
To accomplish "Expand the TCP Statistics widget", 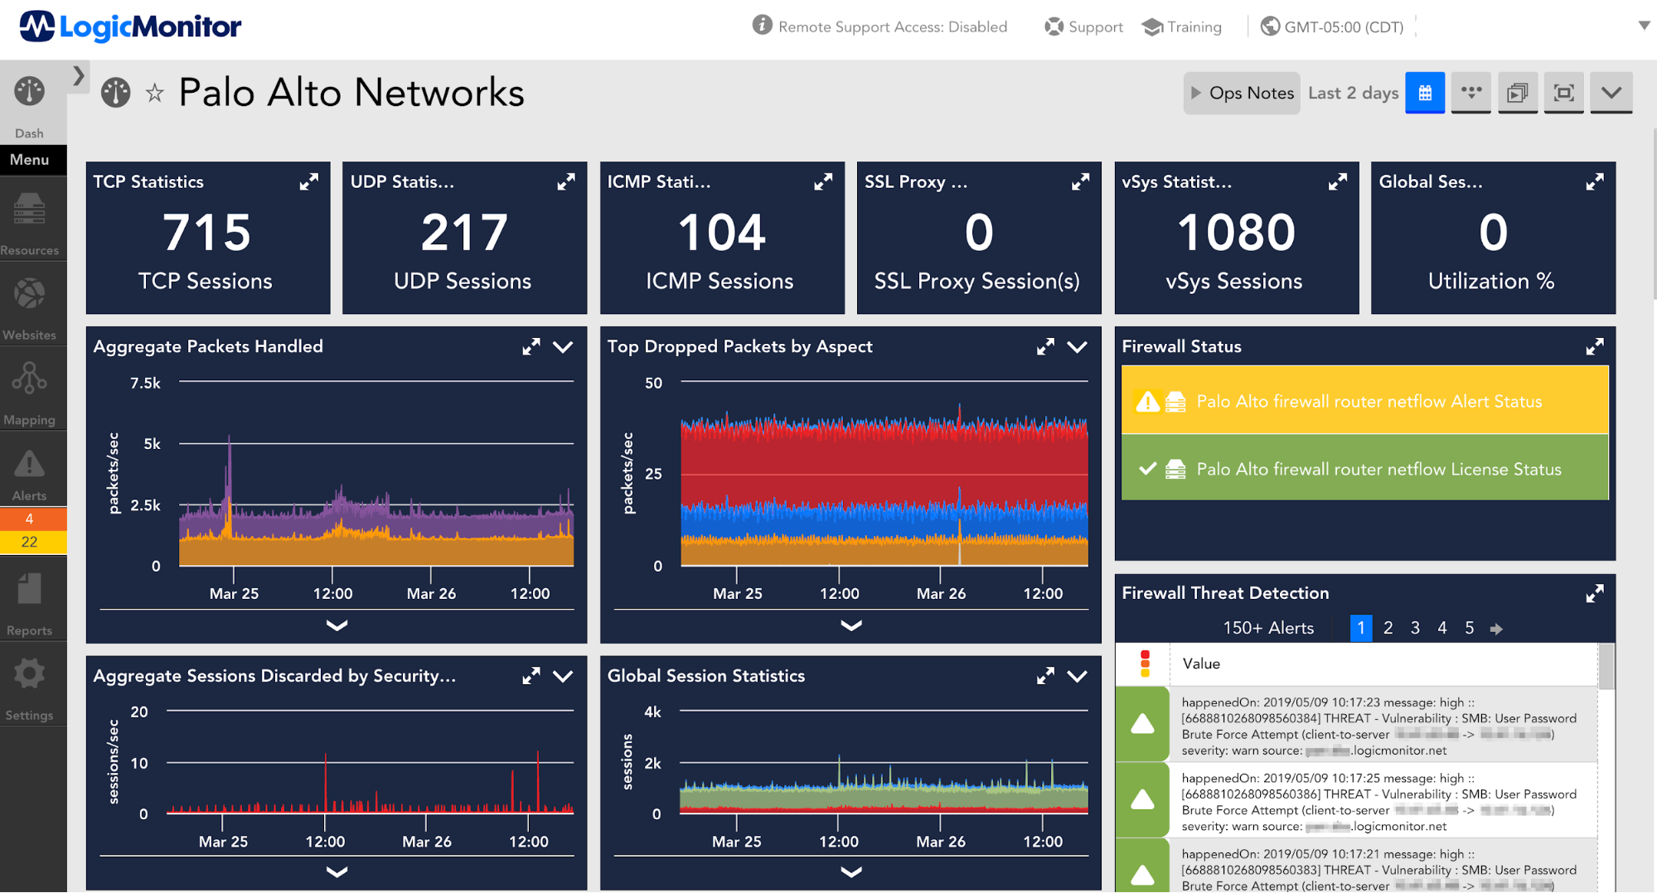I will (308, 182).
